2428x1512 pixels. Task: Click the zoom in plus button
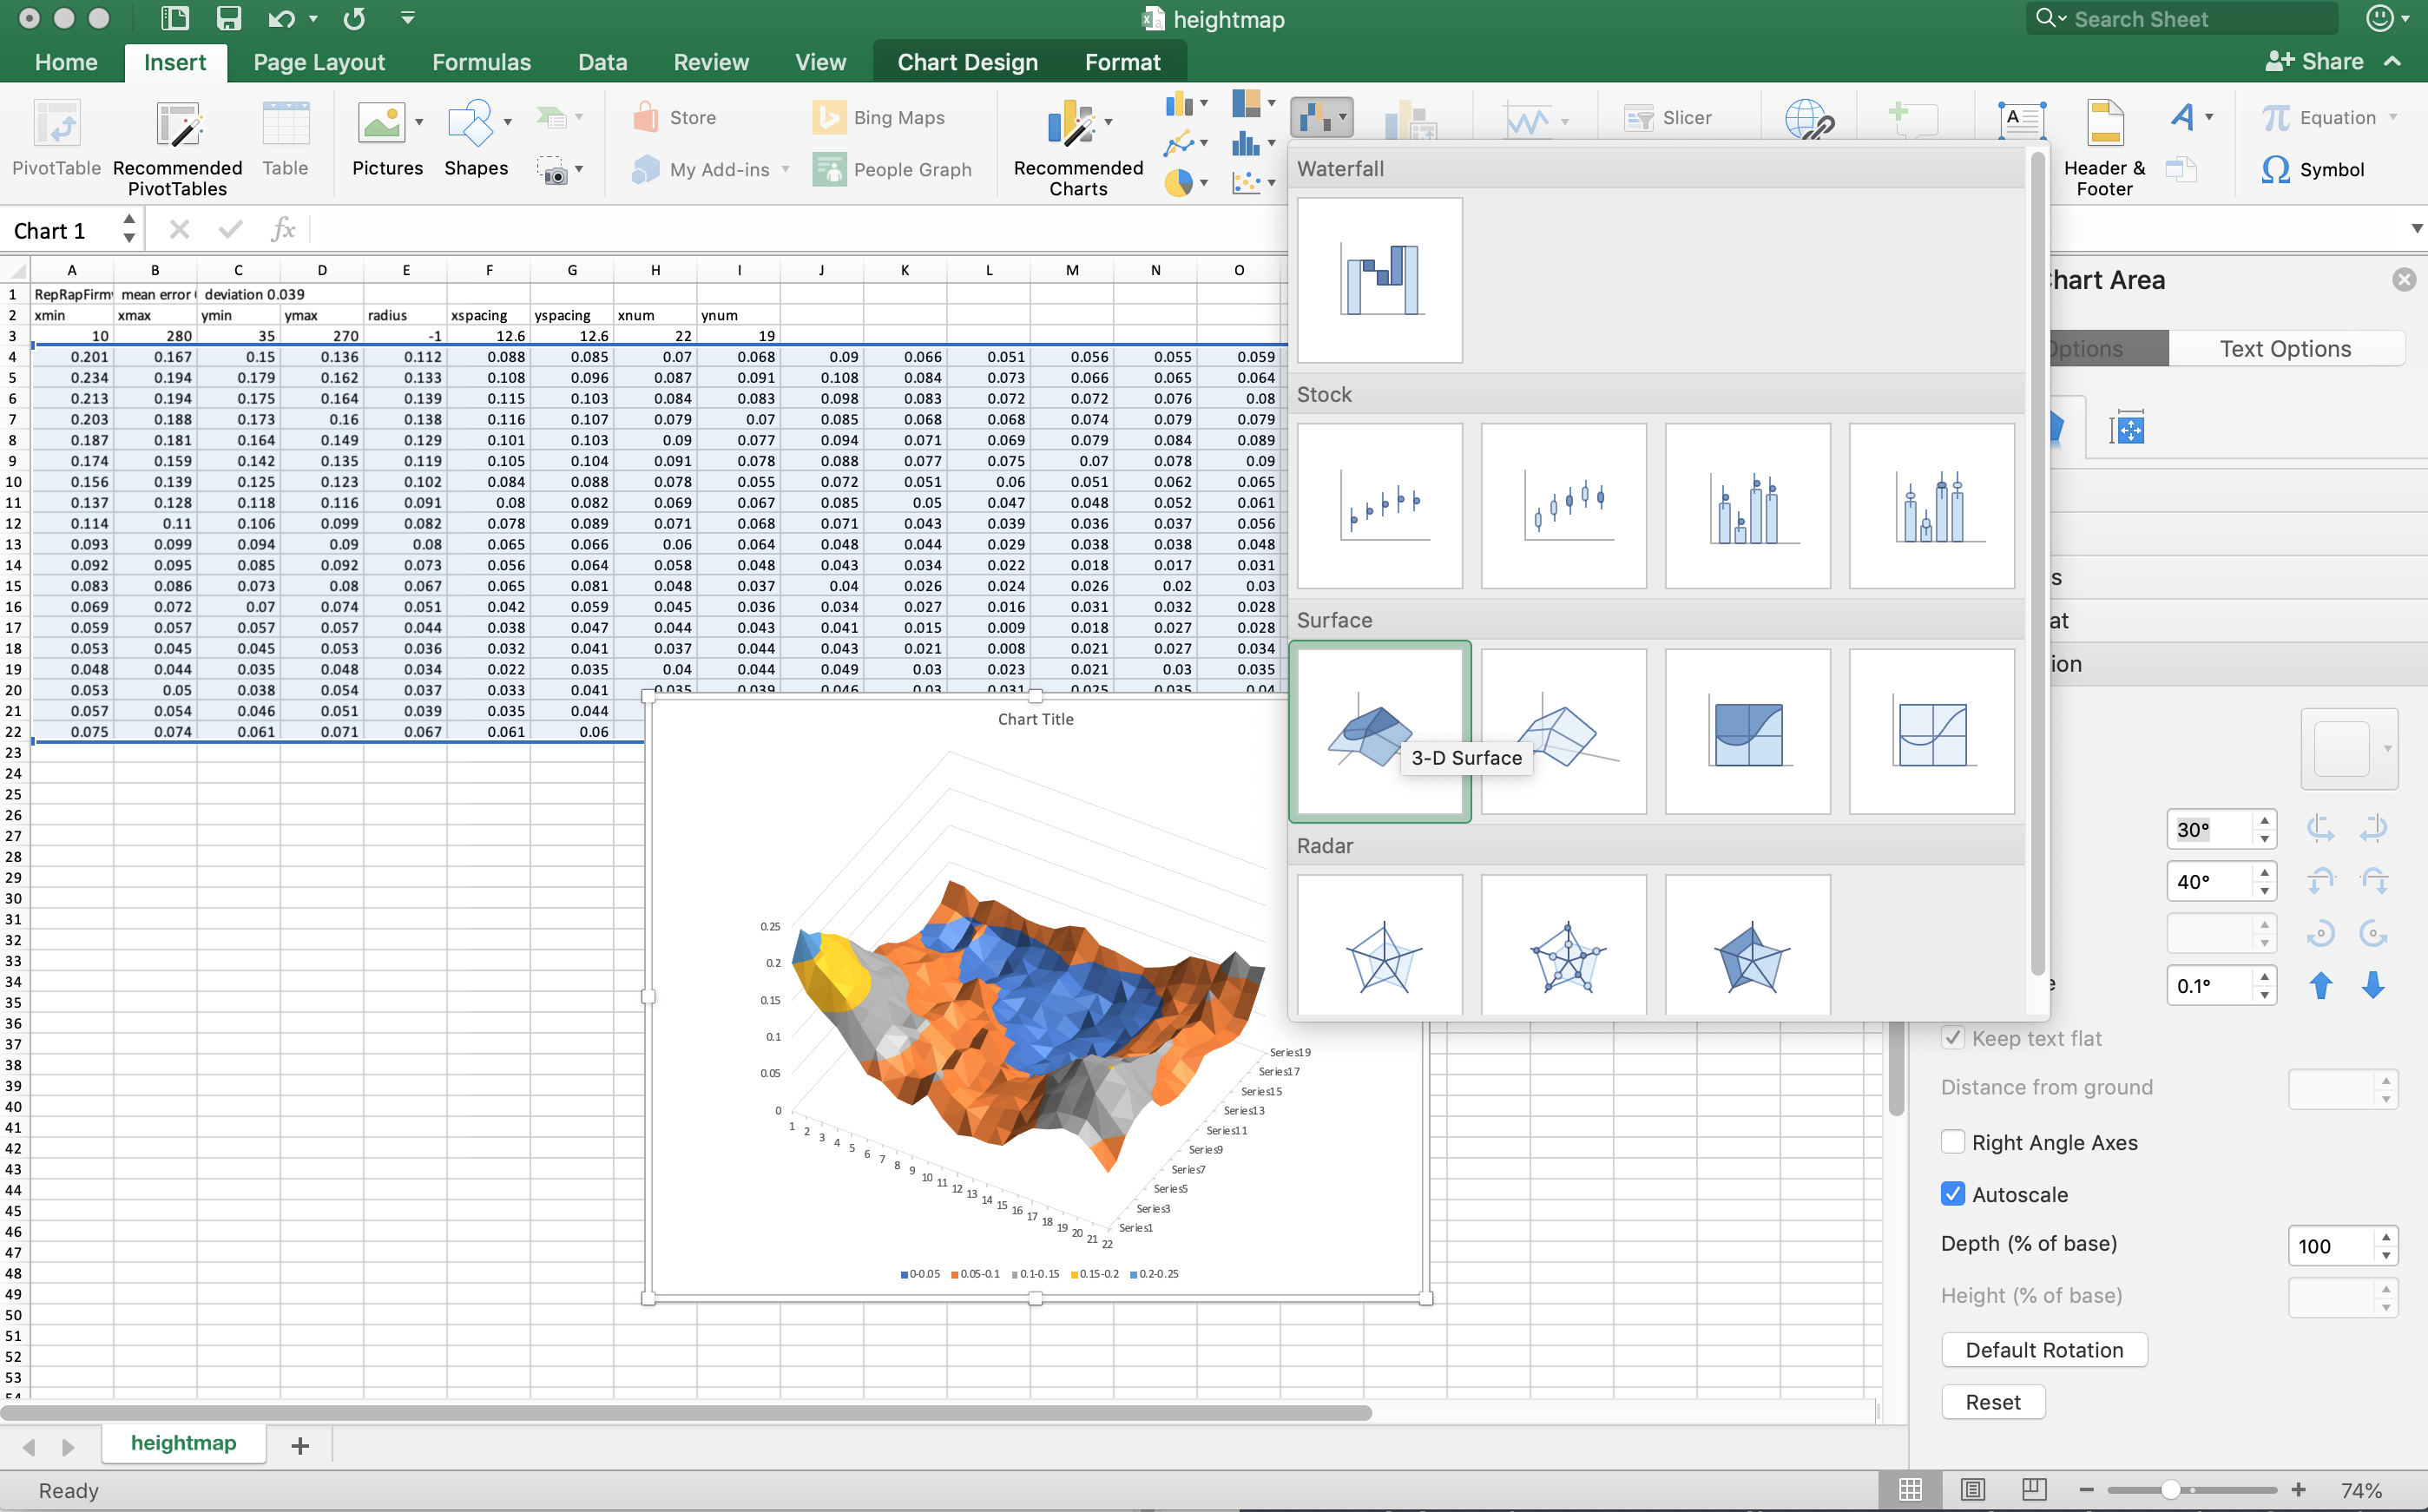coord(2298,1489)
